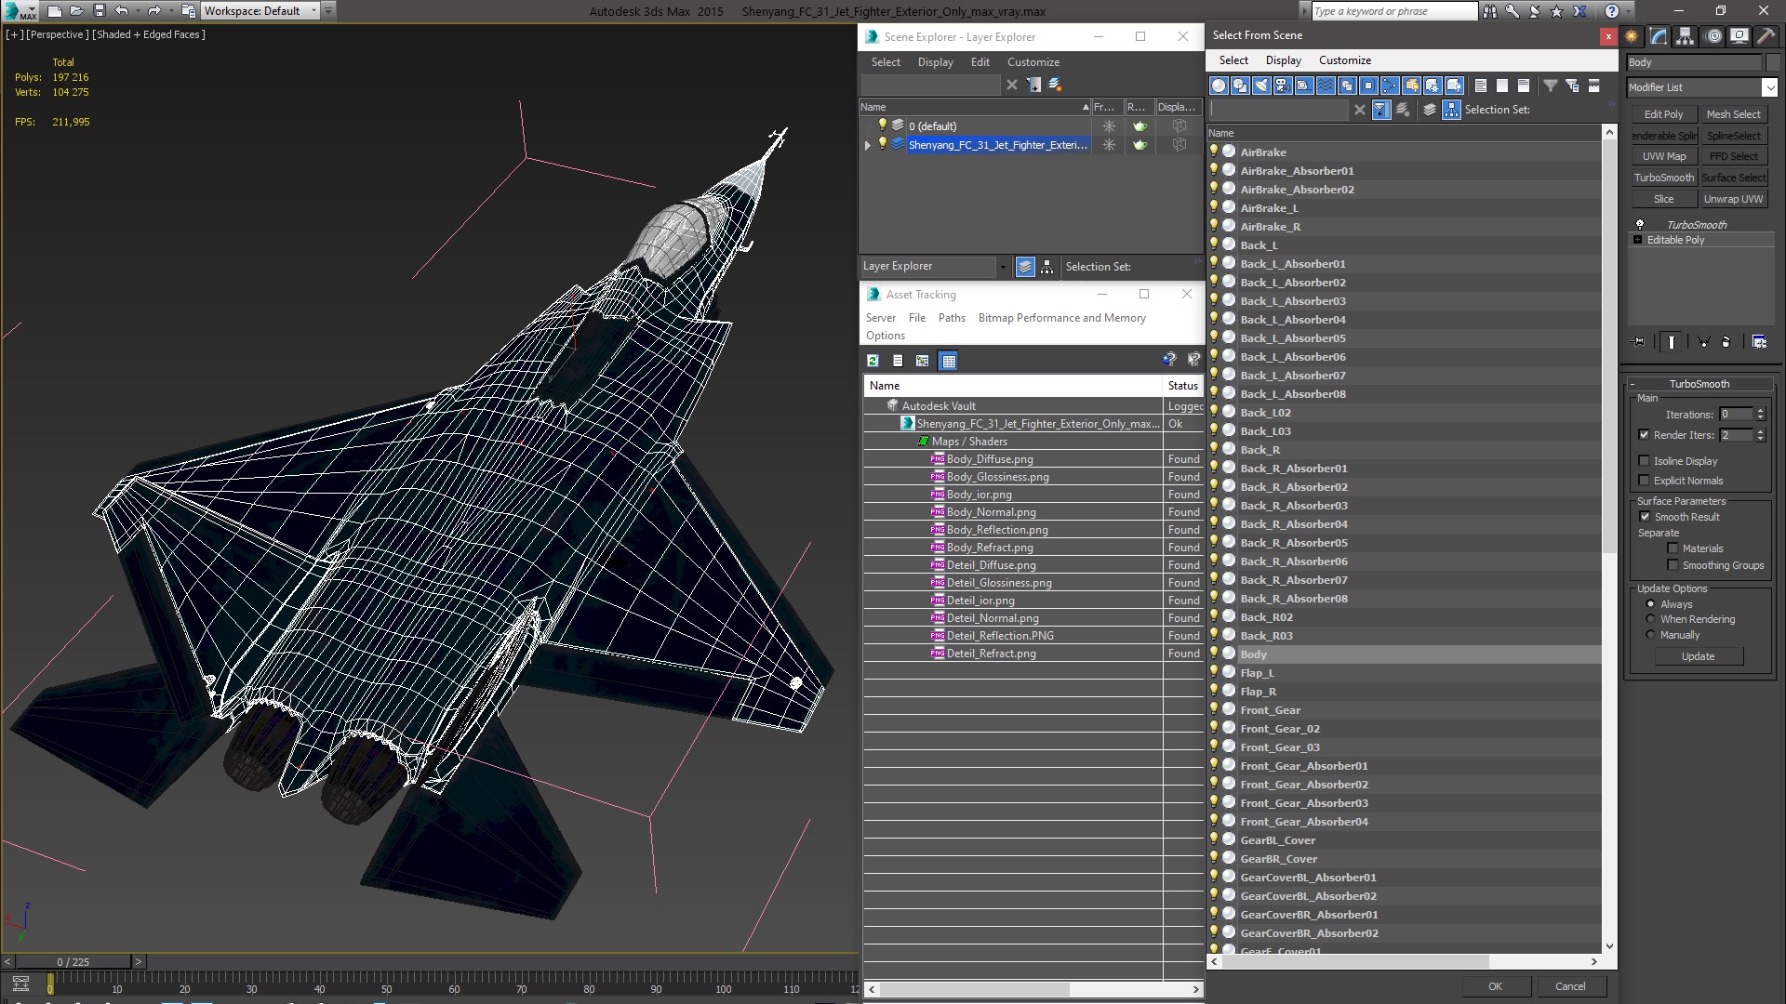Toggle Smooth Result checkbox
The image size is (1786, 1004).
(1644, 517)
